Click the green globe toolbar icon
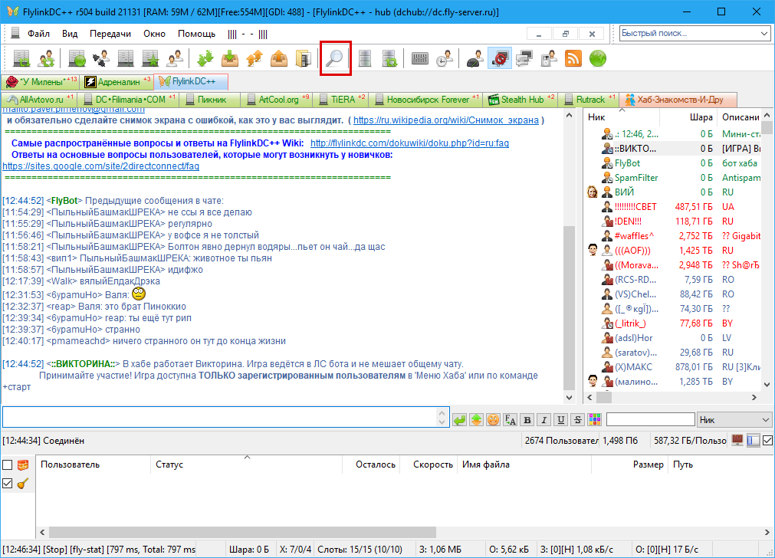The width and height of the screenshot is (775, 558). point(598,58)
